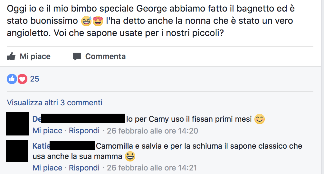Like the fissan primi mesi comment
324x174 pixels.
click(x=48, y=131)
